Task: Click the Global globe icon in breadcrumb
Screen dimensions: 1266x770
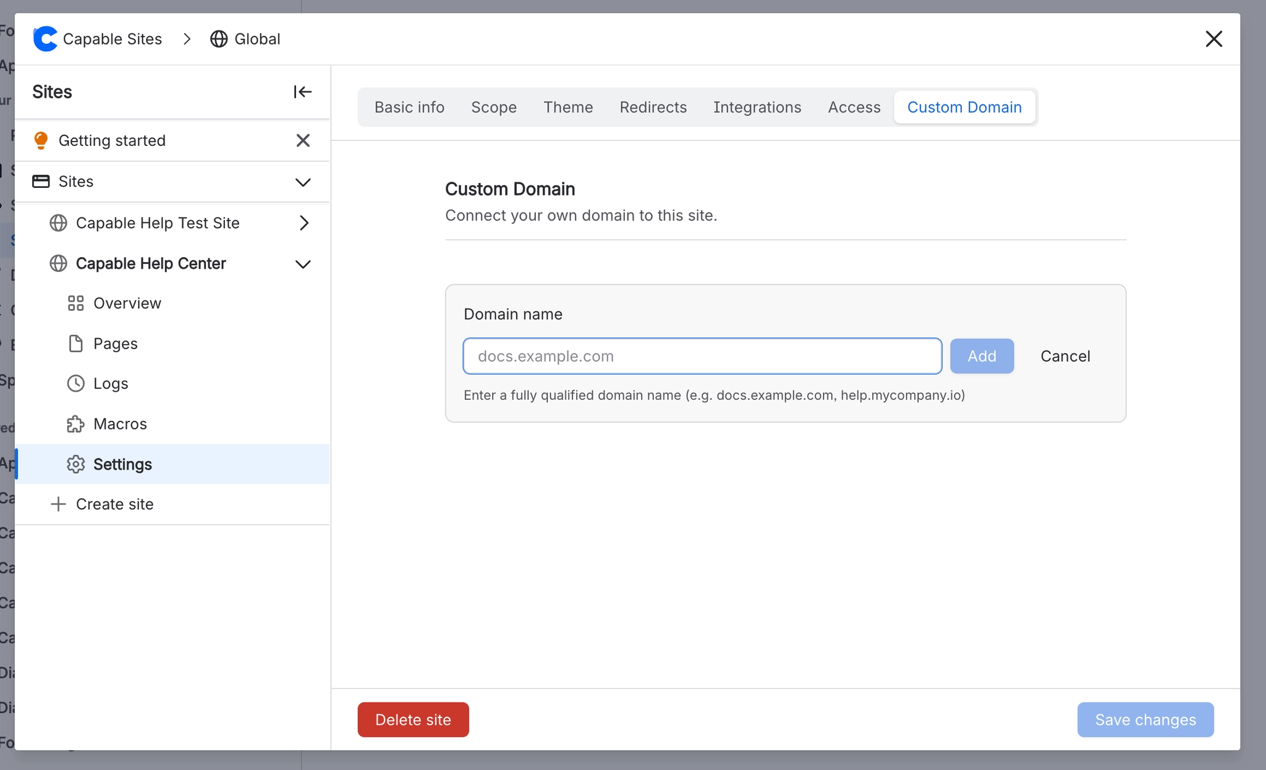Action: tap(219, 39)
